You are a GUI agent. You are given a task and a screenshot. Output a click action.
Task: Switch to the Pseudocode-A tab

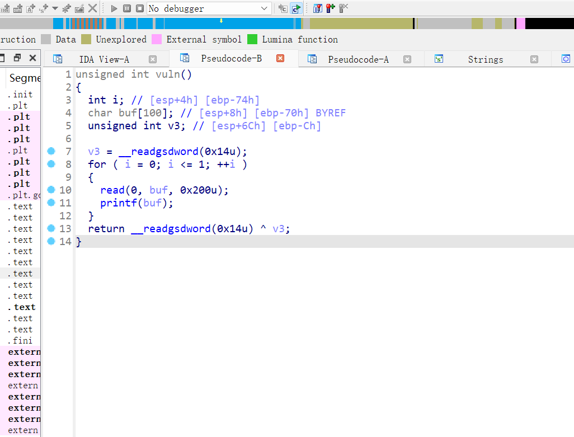point(358,59)
